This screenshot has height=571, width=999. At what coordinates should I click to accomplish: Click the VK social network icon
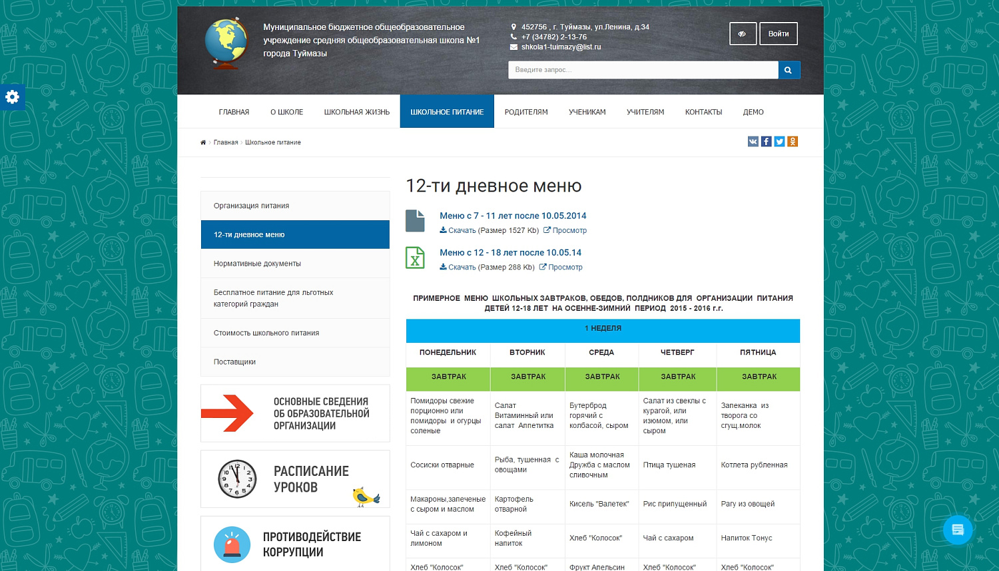click(753, 141)
